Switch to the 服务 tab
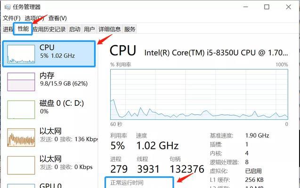The width and height of the screenshot is (300, 188). pos(130,29)
